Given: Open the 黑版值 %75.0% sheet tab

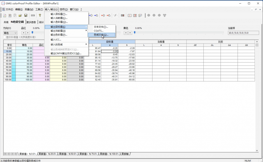Looking at the screenshot, I should click(x=88, y=154).
